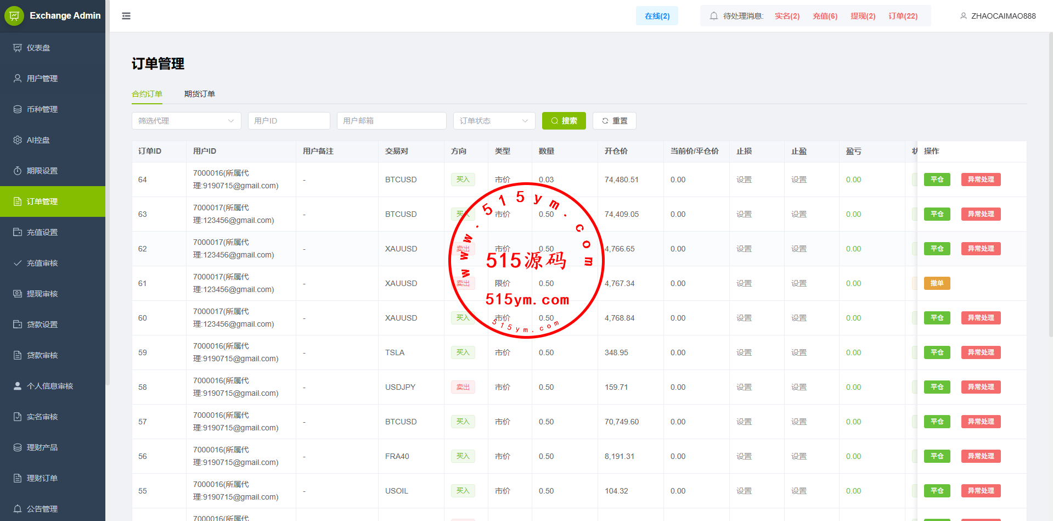This screenshot has width=1053, height=521.
Task: Open the term settings clock icon
Action: point(18,171)
